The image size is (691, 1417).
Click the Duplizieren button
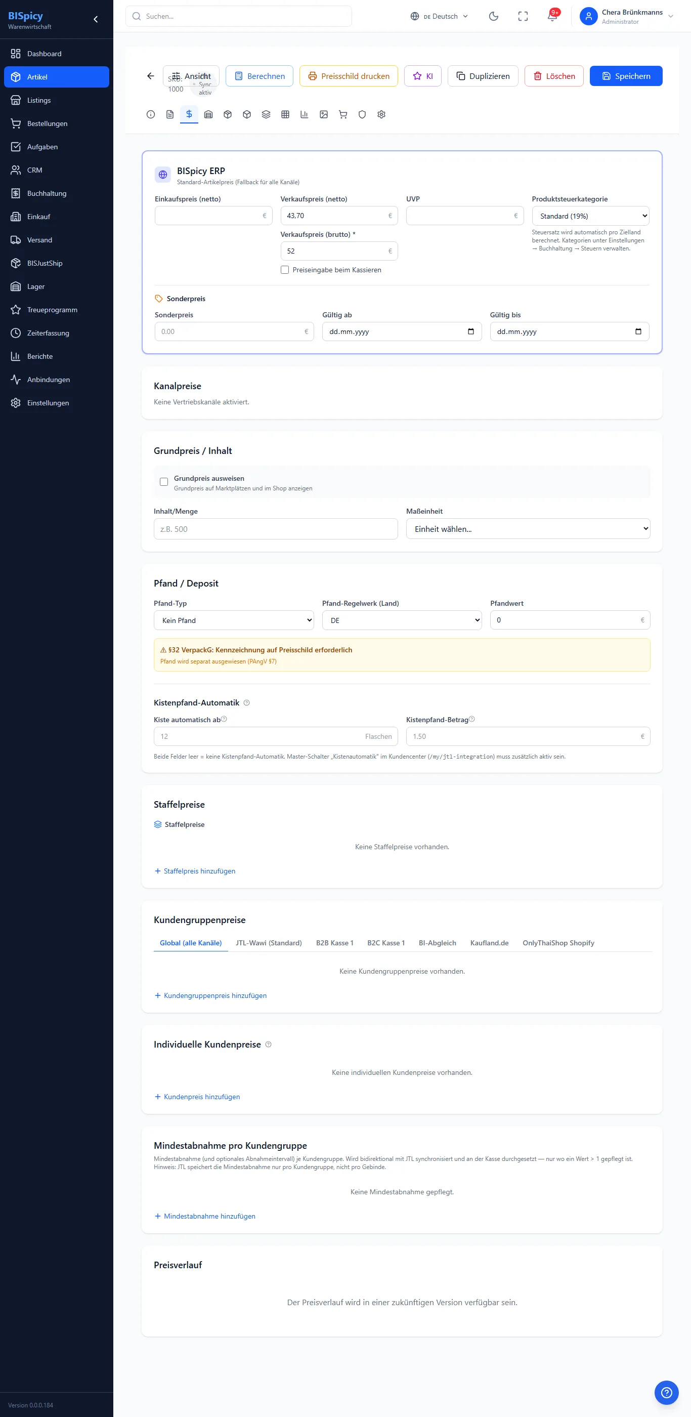coord(483,76)
